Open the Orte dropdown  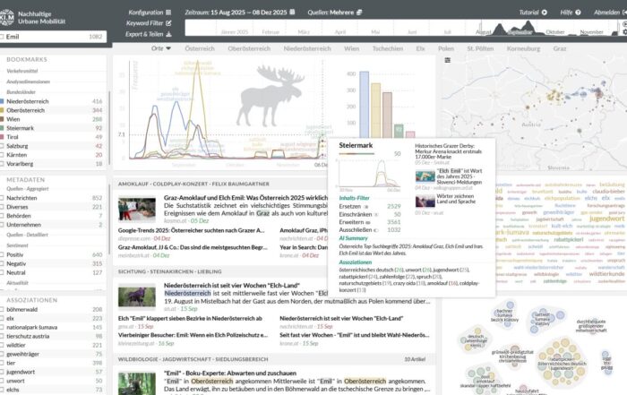(161, 47)
